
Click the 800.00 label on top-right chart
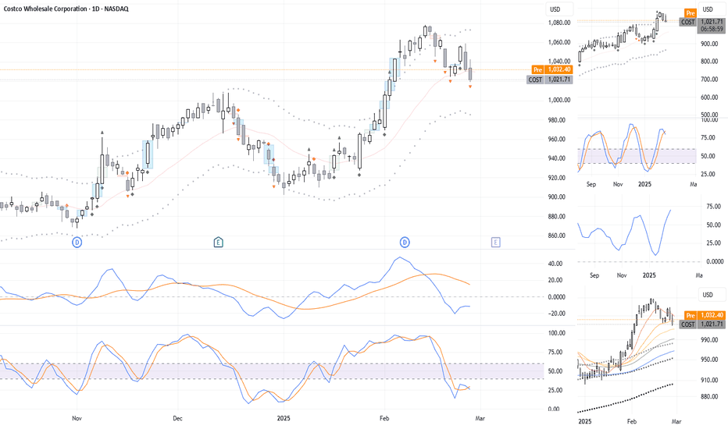tap(709, 62)
